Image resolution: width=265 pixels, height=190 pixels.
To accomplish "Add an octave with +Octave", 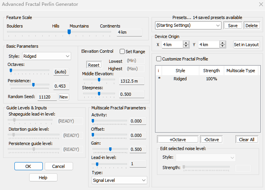I will click(178, 139).
